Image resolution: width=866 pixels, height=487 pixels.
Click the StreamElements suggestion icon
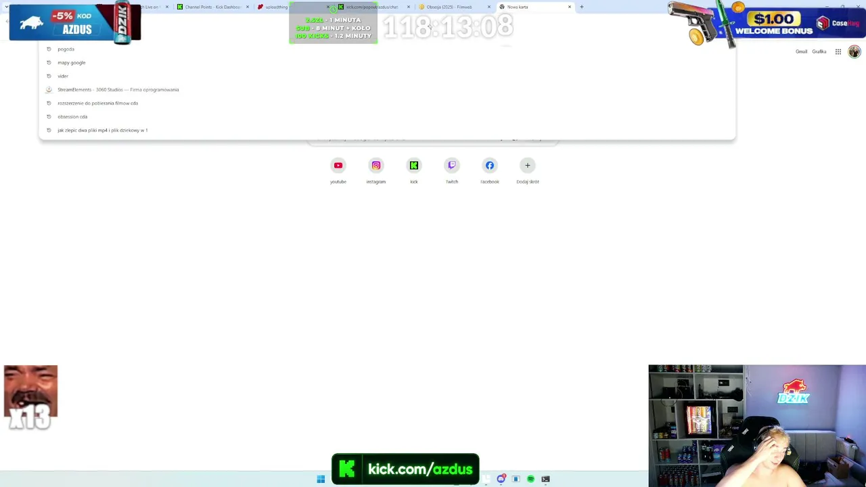point(49,89)
